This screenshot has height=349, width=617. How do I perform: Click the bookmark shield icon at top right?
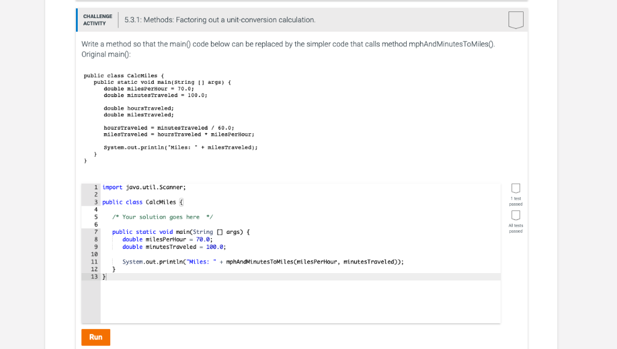pyautogui.click(x=516, y=20)
